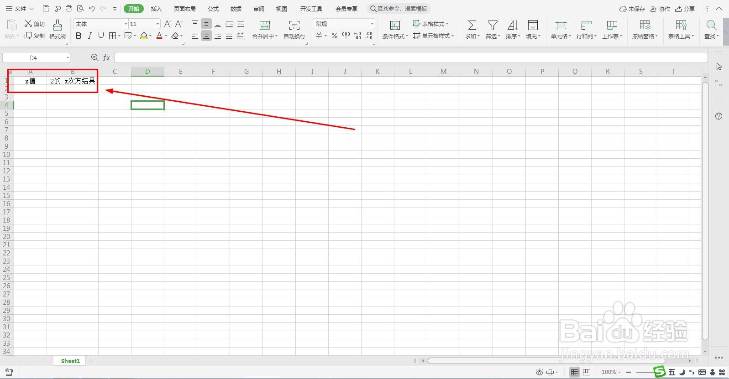Click the Fill (填充) icon
The width and height of the screenshot is (729, 379).
coord(533,25)
